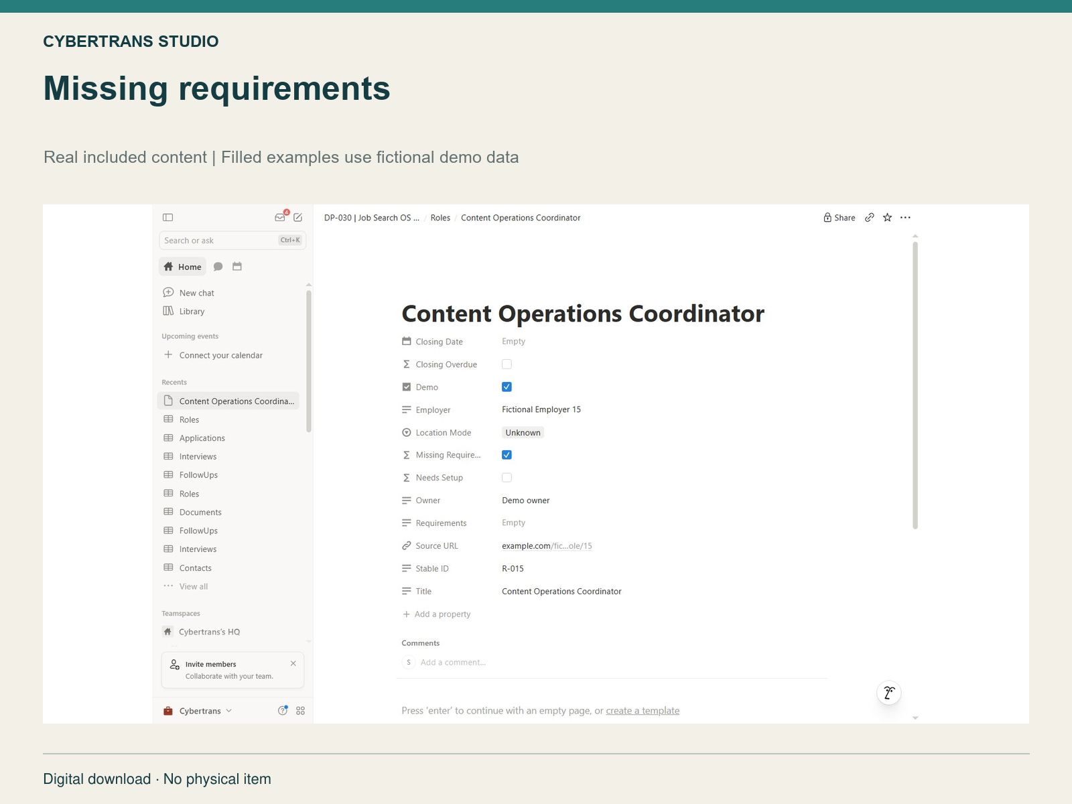Click the plus icon to connect your calendar
This screenshot has height=804, width=1072.
pos(168,355)
